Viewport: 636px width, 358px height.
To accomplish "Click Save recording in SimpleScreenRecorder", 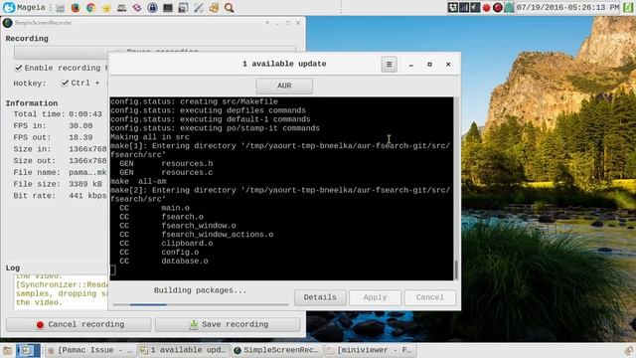I will coord(228,324).
